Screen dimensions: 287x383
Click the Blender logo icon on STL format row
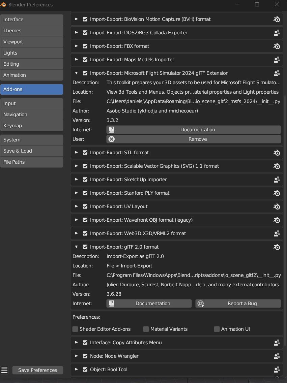point(277,153)
